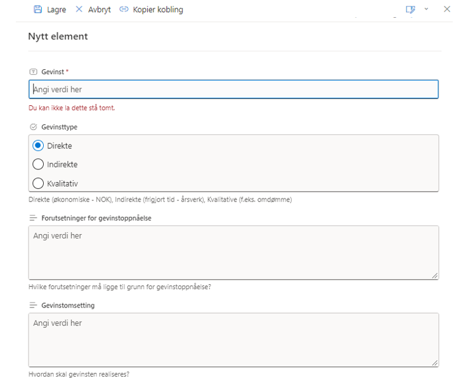Choose the Indirekte radio option
Image resolution: width=454 pixels, height=378 pixels.
point(38,164)
